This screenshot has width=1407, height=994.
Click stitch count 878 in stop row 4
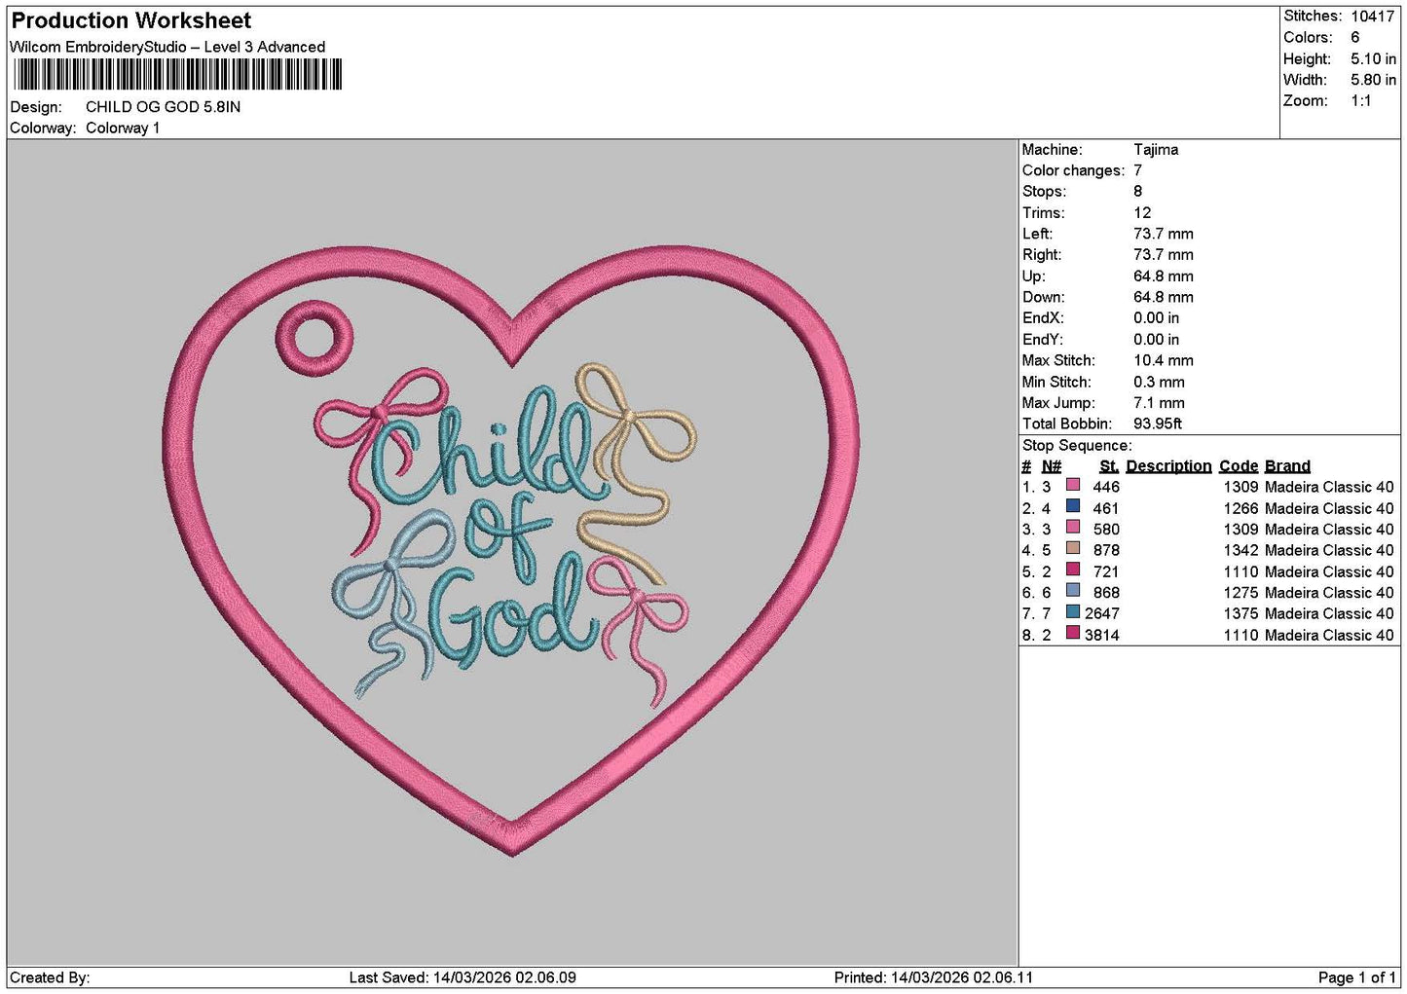pyautogui.click(x=1106, y=550)
